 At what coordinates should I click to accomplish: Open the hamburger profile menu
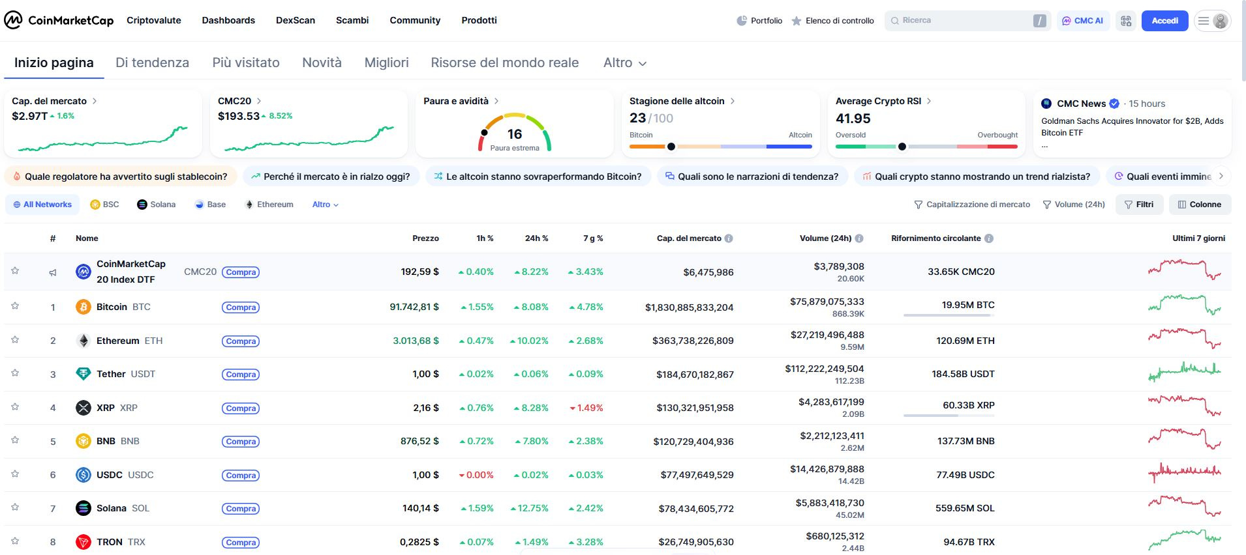(1213, 21)
